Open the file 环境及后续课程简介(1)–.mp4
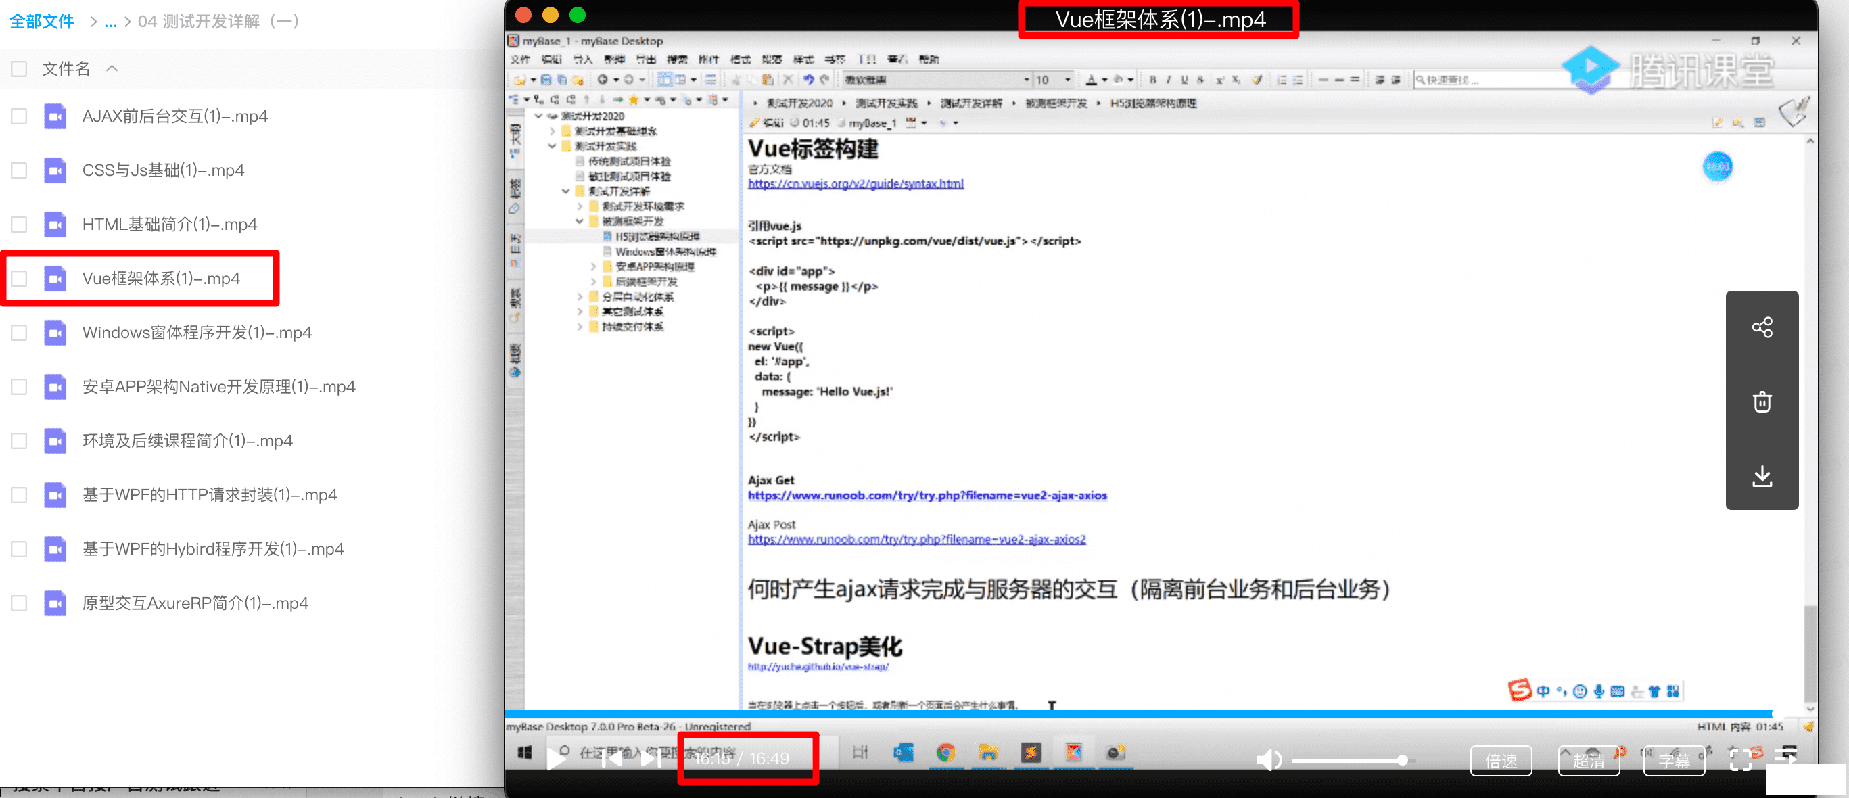The image size is (1849, 798). [x=187, y=441]
